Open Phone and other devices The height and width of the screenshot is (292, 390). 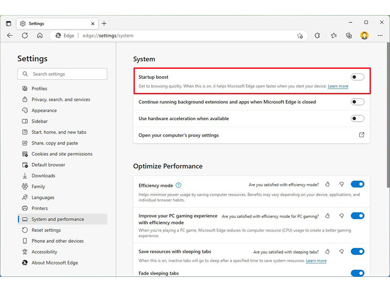tap(62, 241)
